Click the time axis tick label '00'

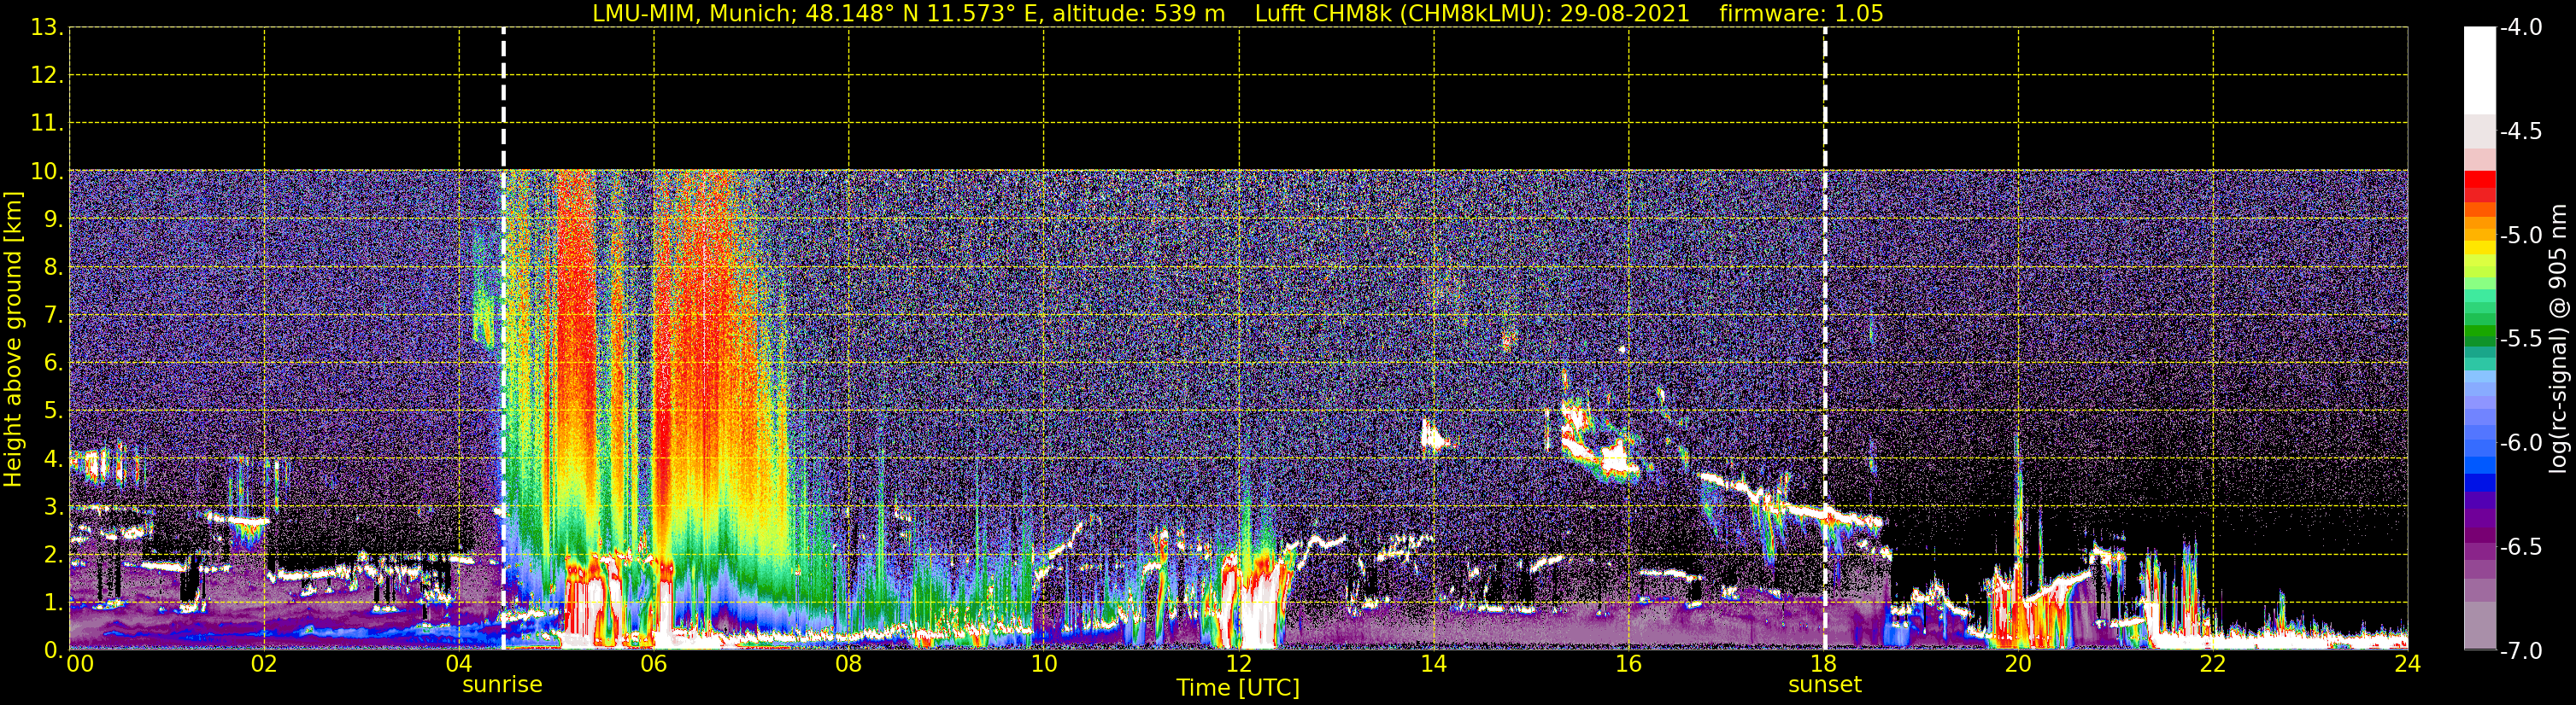click(80, 664)
